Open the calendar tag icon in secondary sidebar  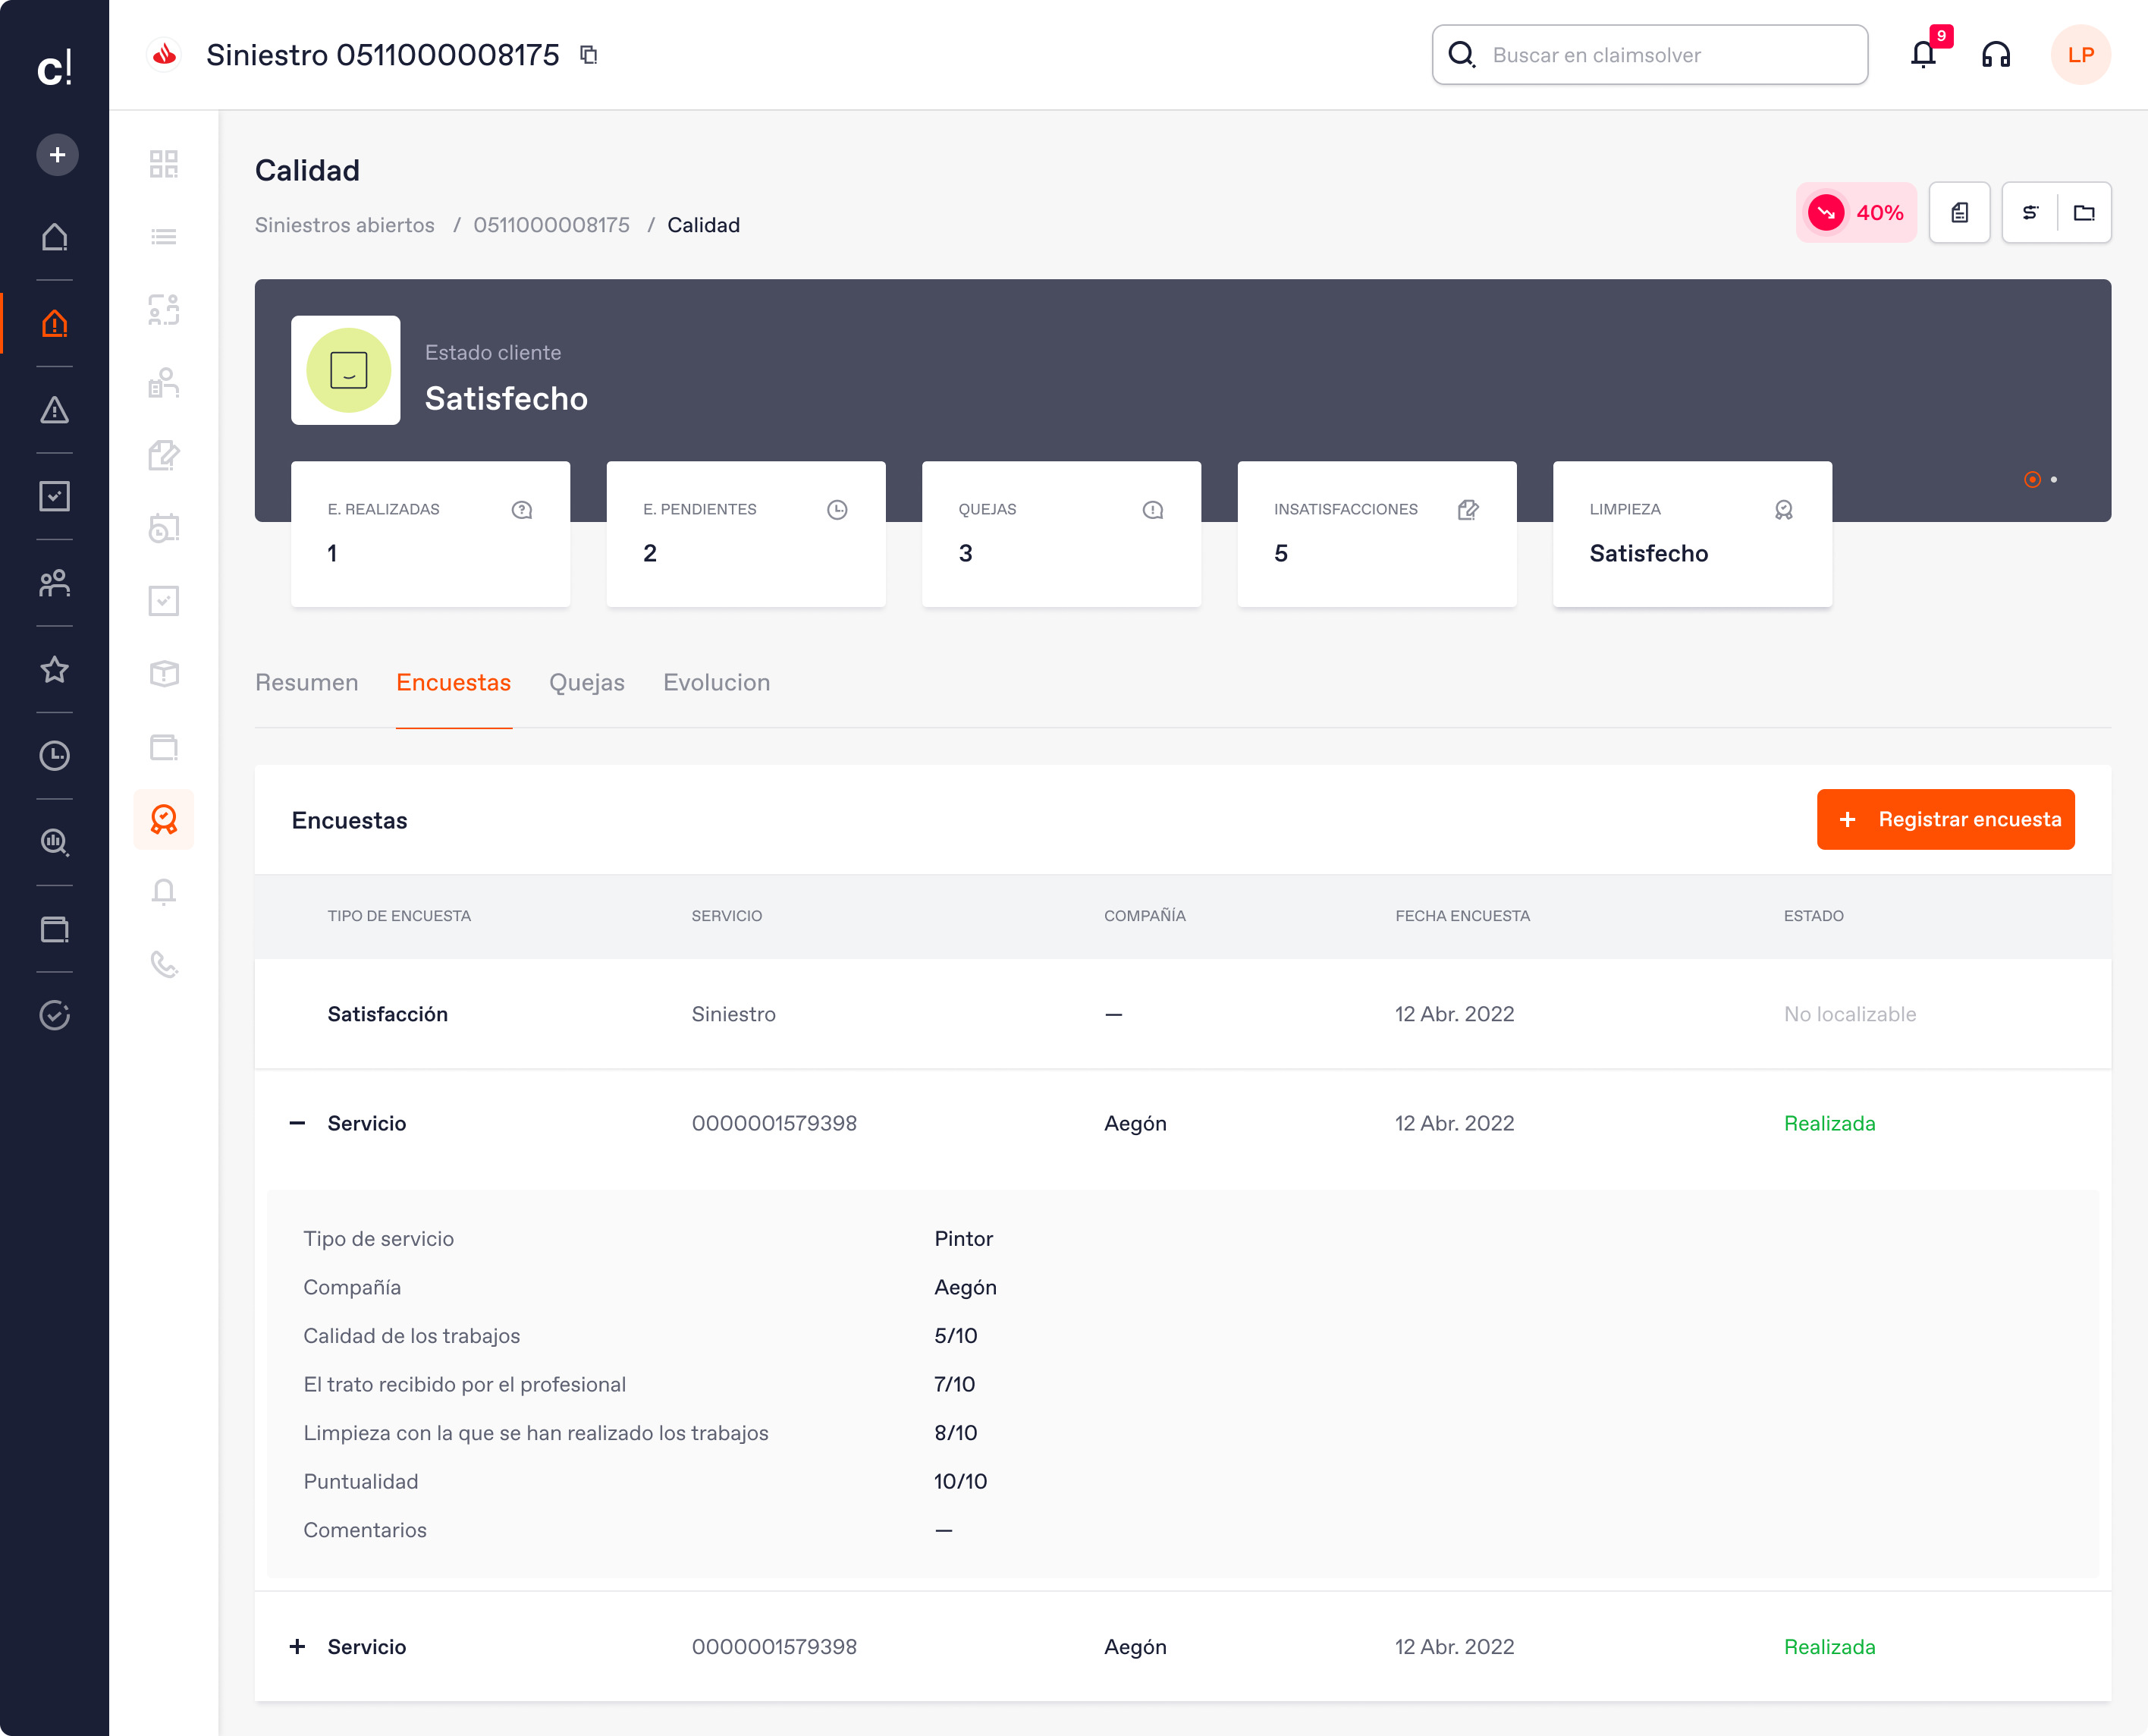click(164, 528)
